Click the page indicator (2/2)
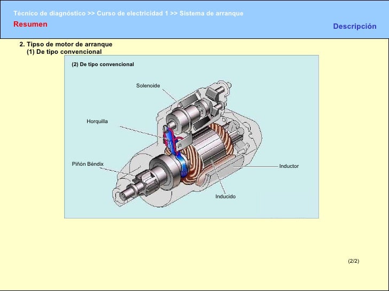Screen dimensions: 389x291 pos(354,261)
